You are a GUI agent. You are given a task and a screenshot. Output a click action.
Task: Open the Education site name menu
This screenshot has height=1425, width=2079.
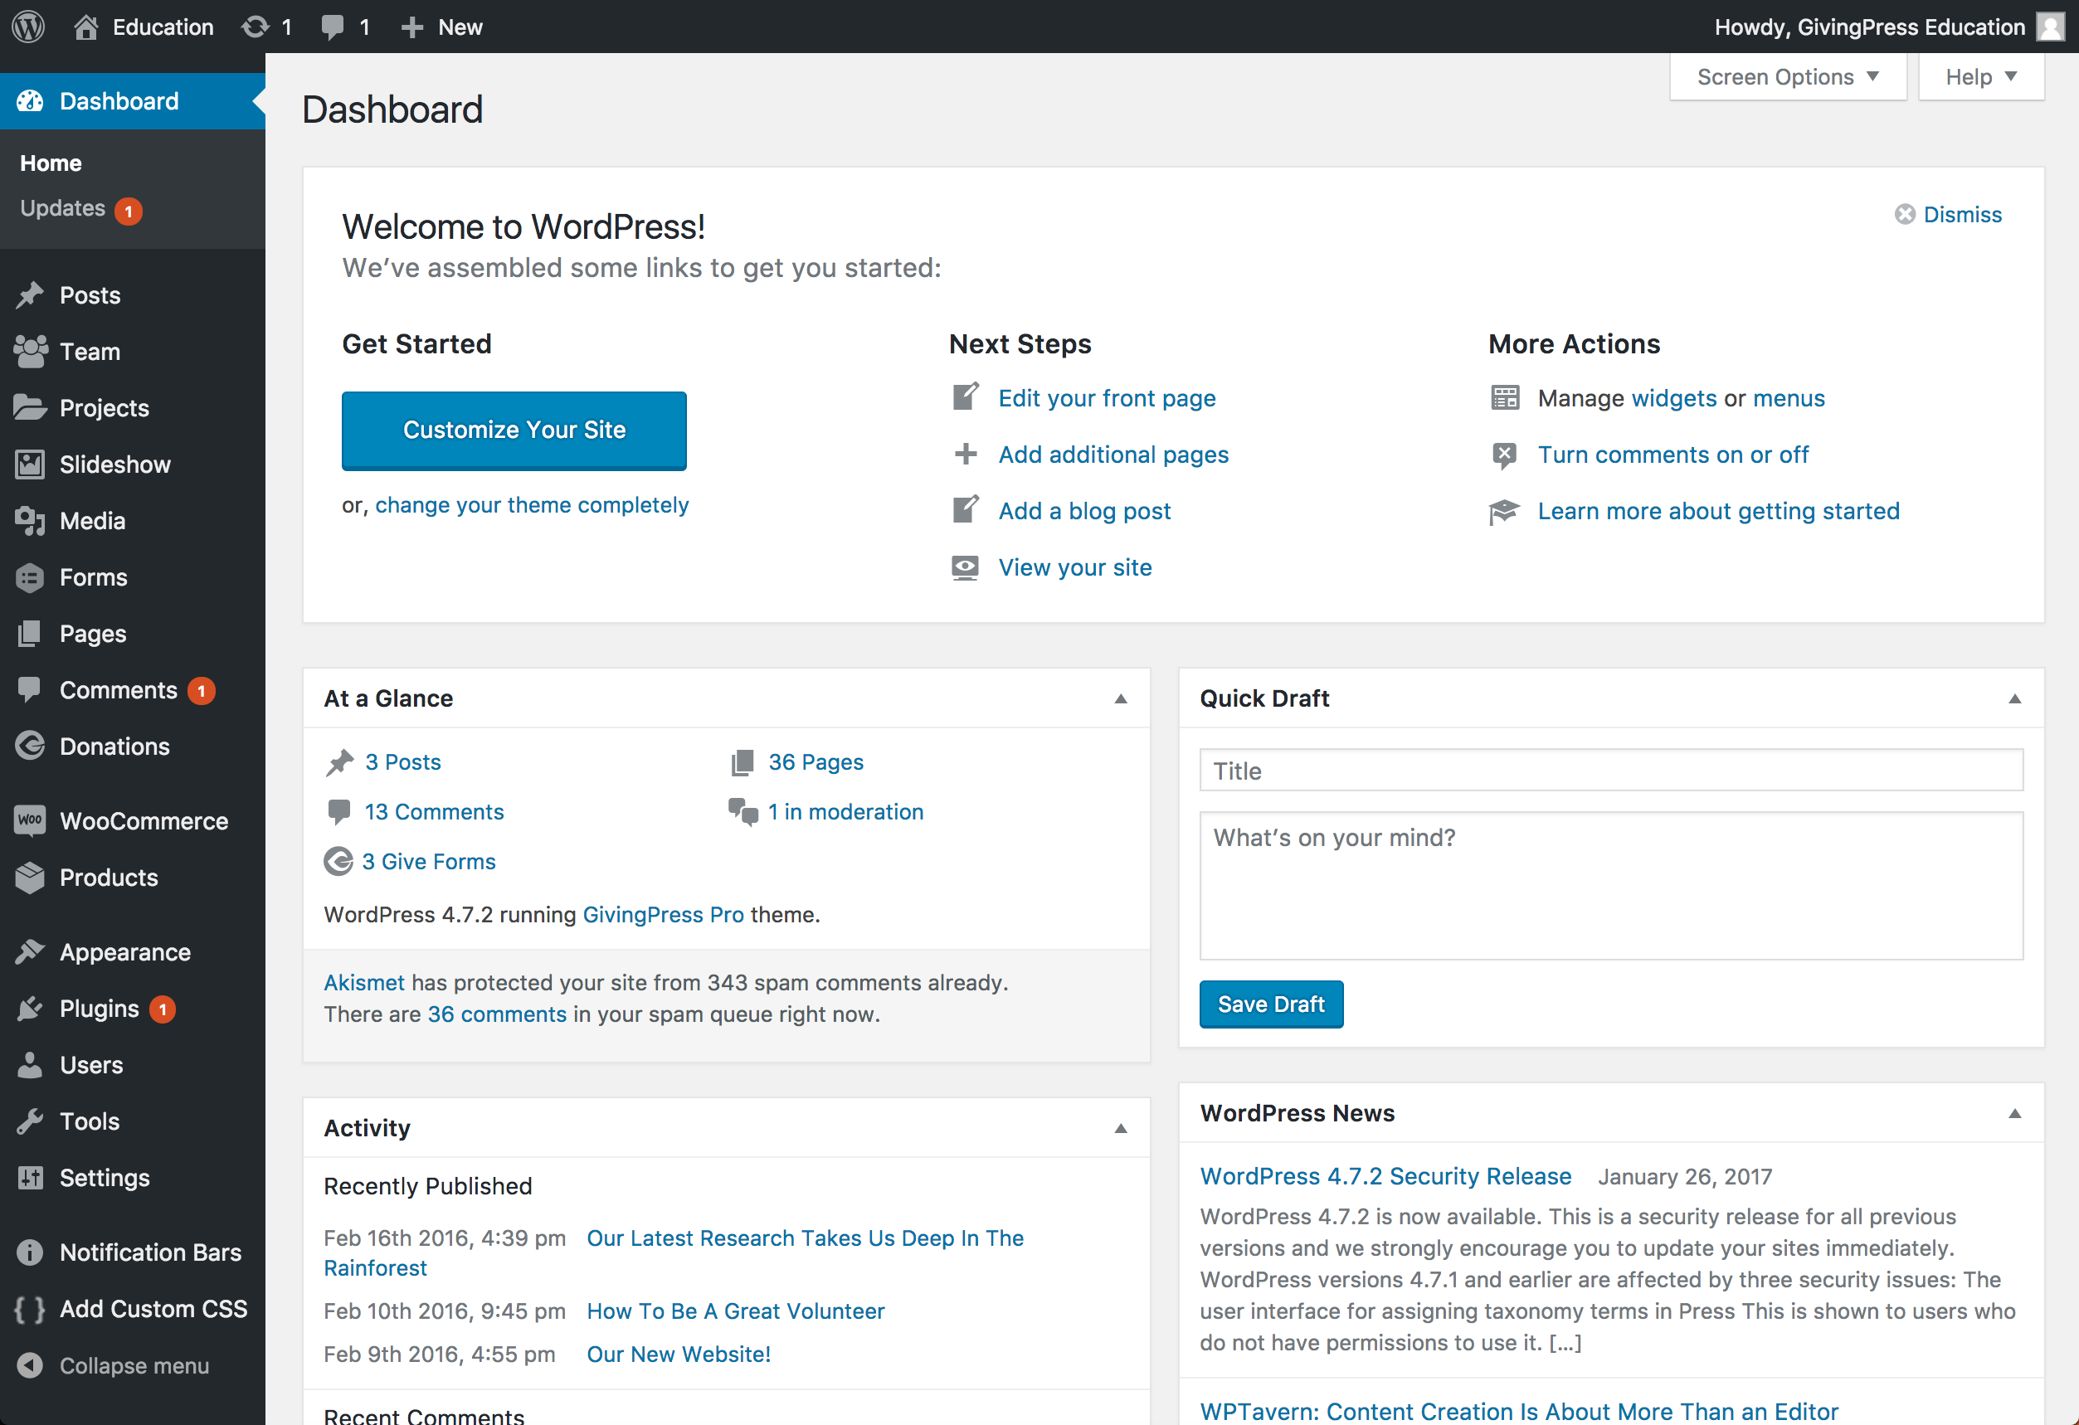pos(163,27)
